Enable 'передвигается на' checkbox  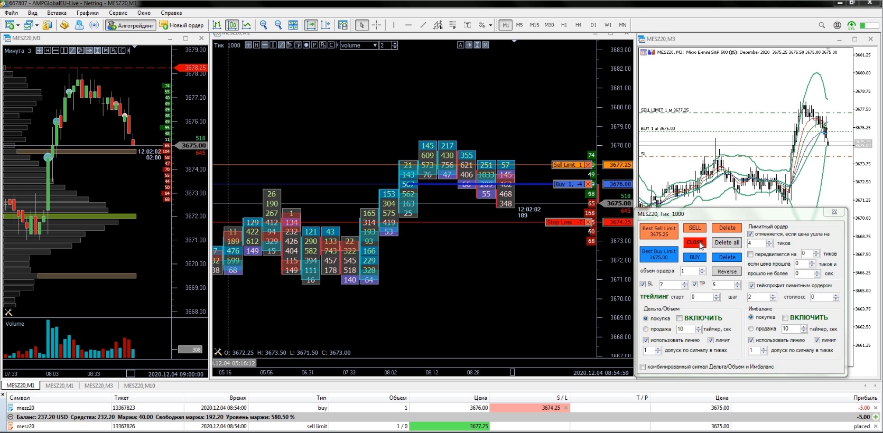750,254
